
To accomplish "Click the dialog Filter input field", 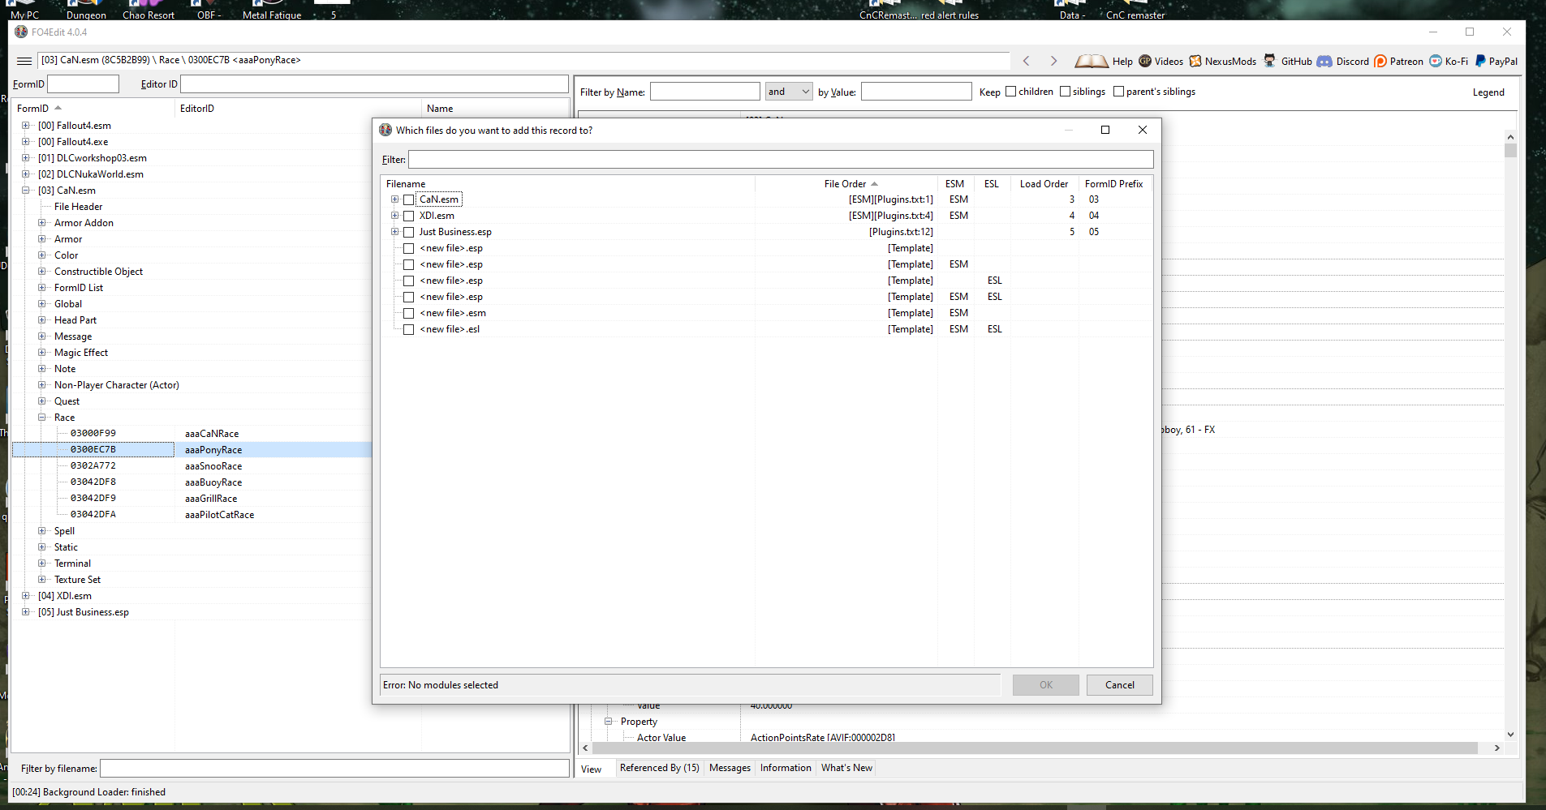I will (x=781, y=160).
